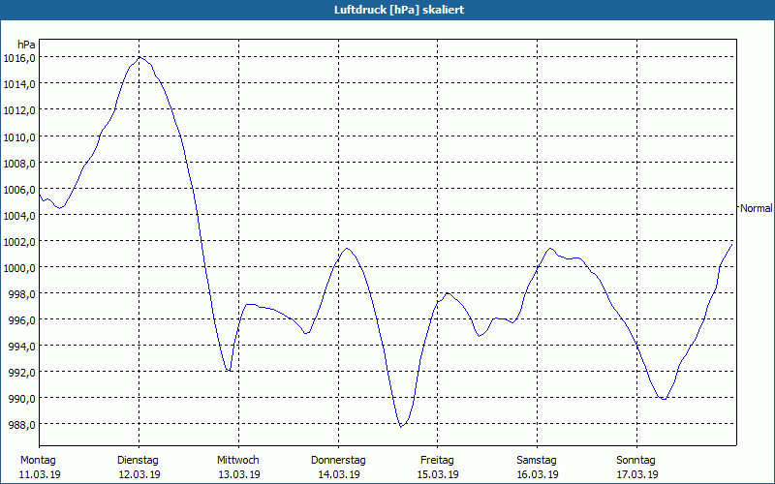Image resolution: width=775 pixels, height=484 pixels.
Task: Click the curve's lowest point before Freitag
Action: pos(401,427)
